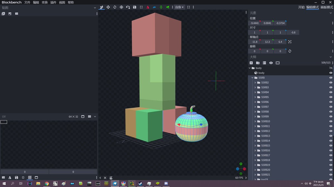Image resolution: width=334 pixels, height=187 pixels.
Task: Click the reset rotation icon
Action: (290, 51)
